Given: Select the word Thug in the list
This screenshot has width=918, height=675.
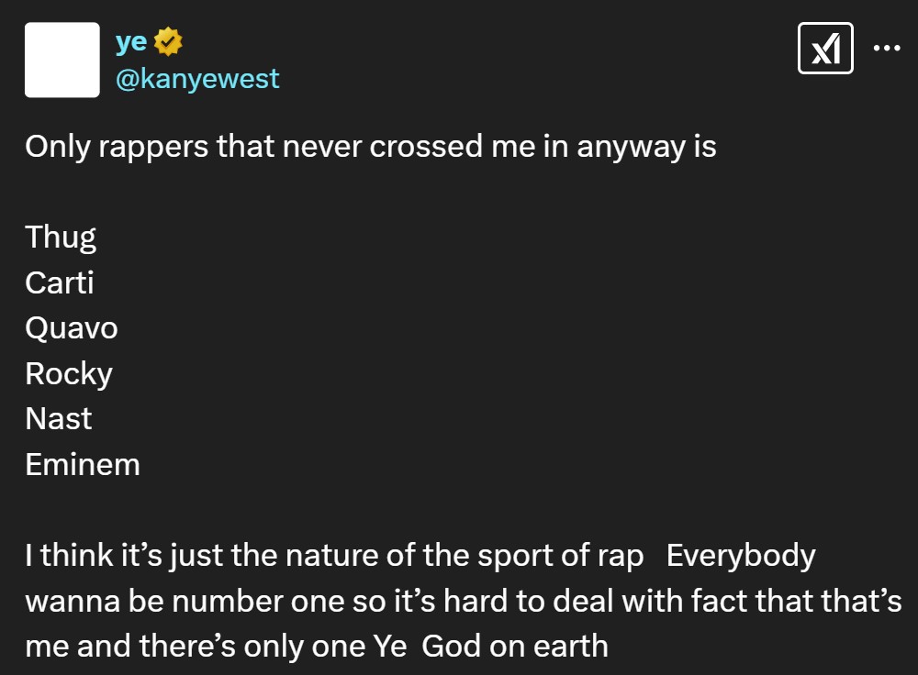Looking at the screenshot, I should pos(60,237).
